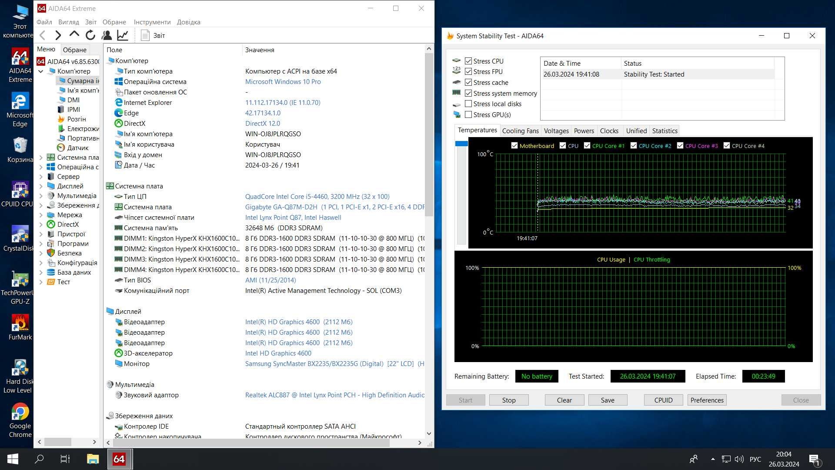This screenshot has height=470, width=835.
Task: Open the Довідка menu
Action: click(189, 22)
